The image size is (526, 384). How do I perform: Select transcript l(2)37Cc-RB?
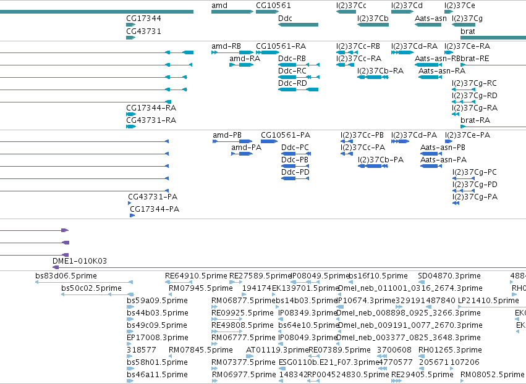pos(347,52)
